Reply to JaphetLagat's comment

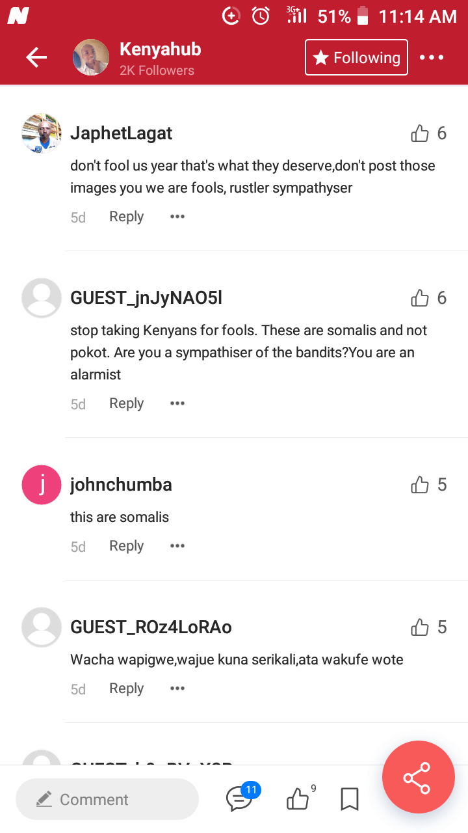[x=126, y=217]
